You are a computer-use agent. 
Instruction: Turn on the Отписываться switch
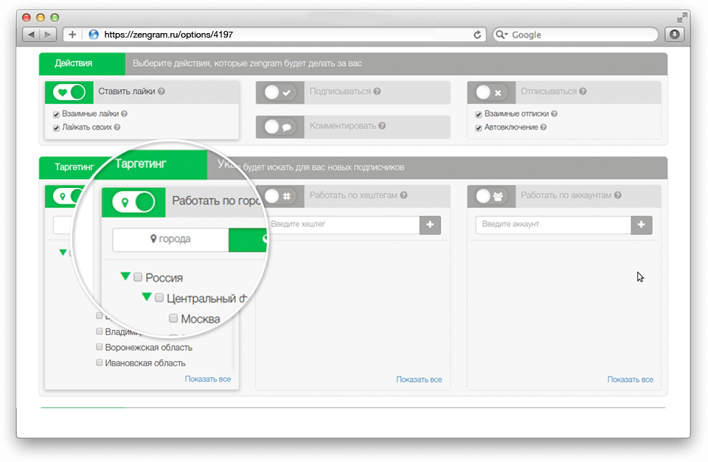[490, 92]
